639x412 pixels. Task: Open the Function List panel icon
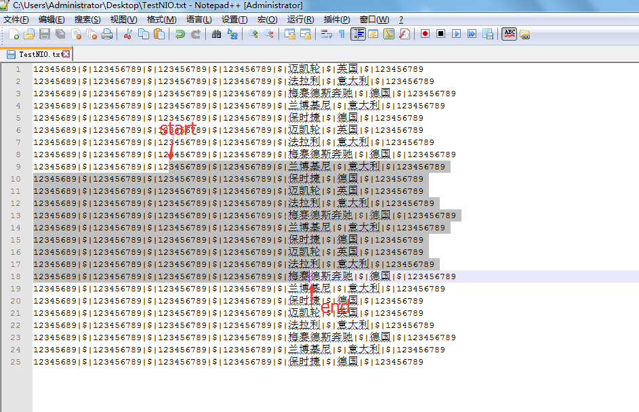[405, 35]
